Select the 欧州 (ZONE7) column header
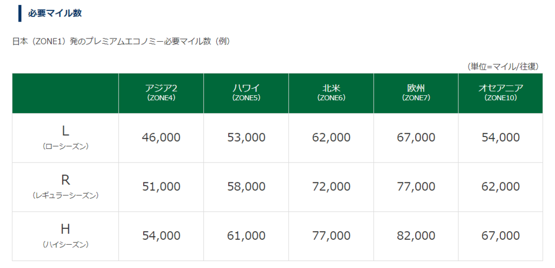Image resolution: width=555 pixels, height=268 pixels. [416, 93]
